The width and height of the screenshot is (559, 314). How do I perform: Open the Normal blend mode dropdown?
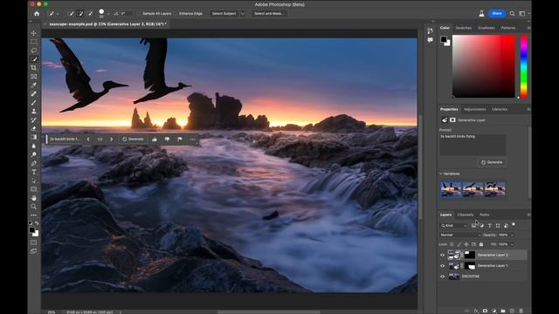click(x=460, y=235)
